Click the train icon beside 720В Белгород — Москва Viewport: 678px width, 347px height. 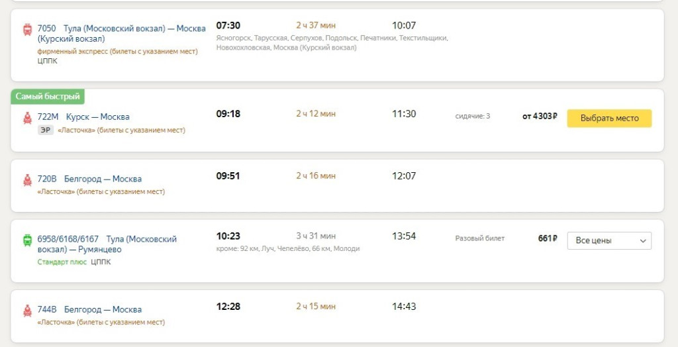pos(27,179)
